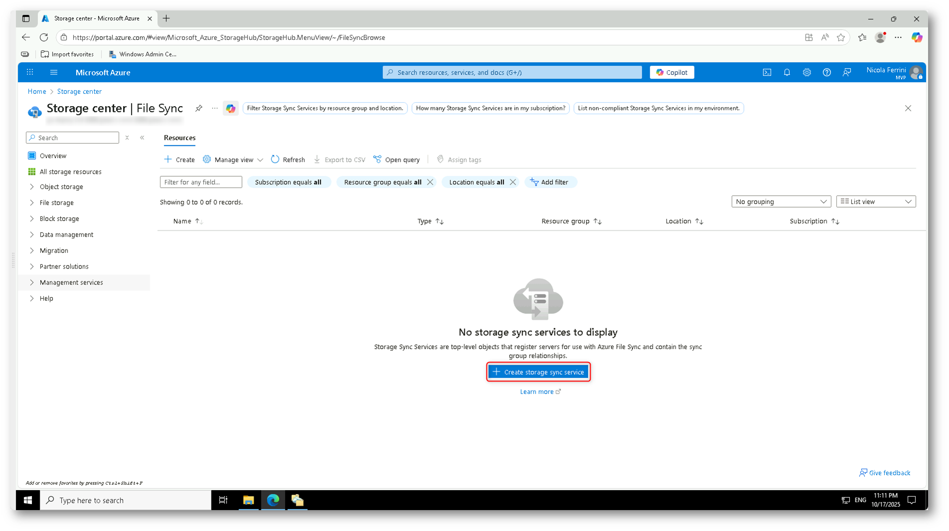Refresh the browser page
Image resolution: width=949 pixels, height=531 pixels.
tap(44, 37)
